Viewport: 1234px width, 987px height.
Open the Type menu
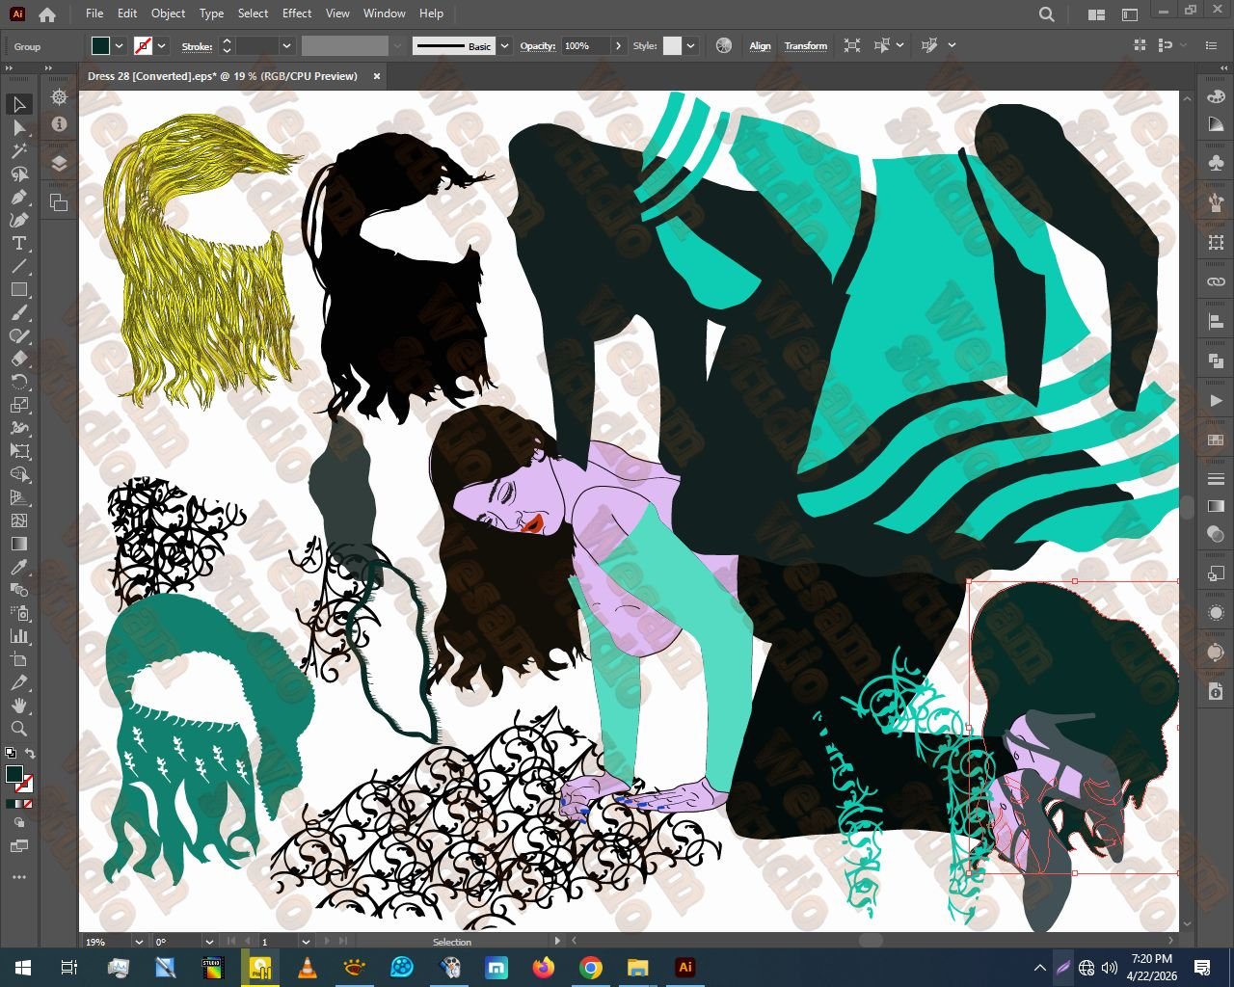click(211, 13)
